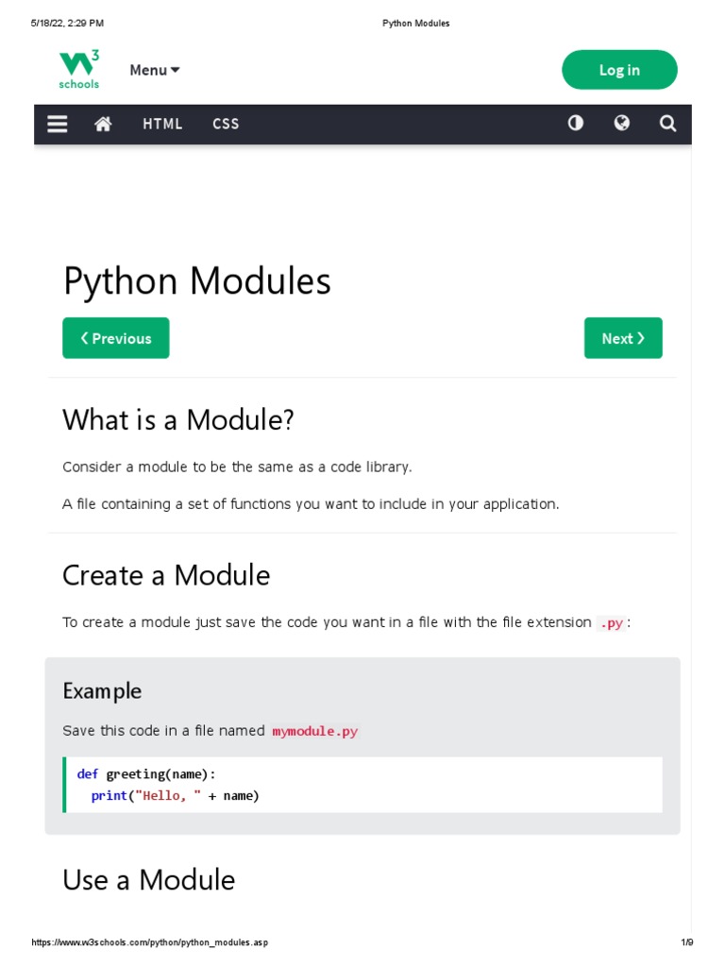Click the mymodule.py filename text
This screenshot has height=967, width=725.
point(315,731)
